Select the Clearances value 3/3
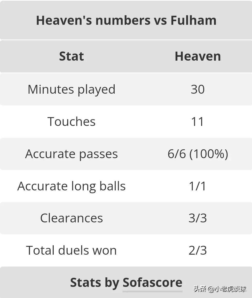The image size is (252, 298). (198, 218)
